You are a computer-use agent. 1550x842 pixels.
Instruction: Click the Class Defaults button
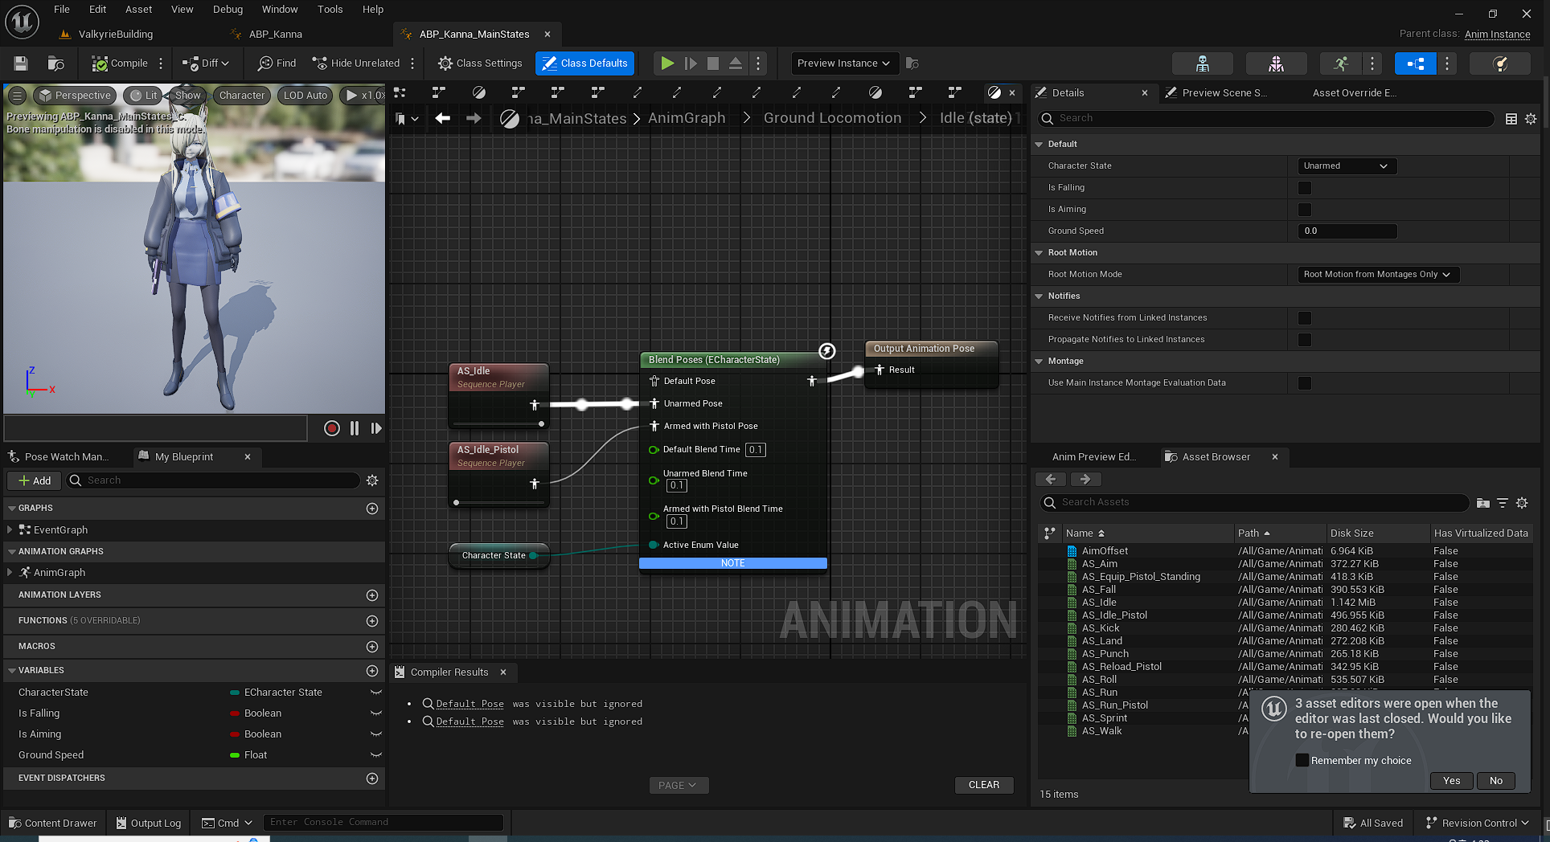585,63
